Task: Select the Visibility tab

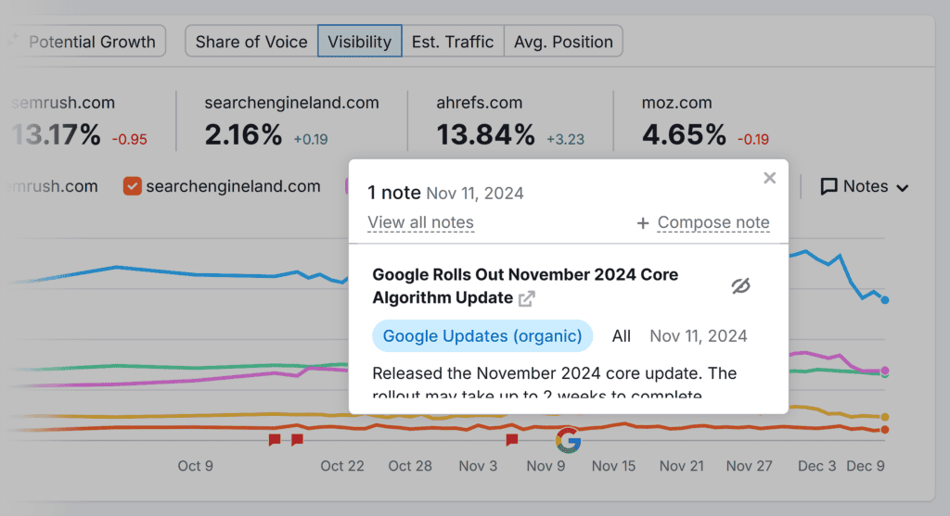Action: click(x=359, y=42)
